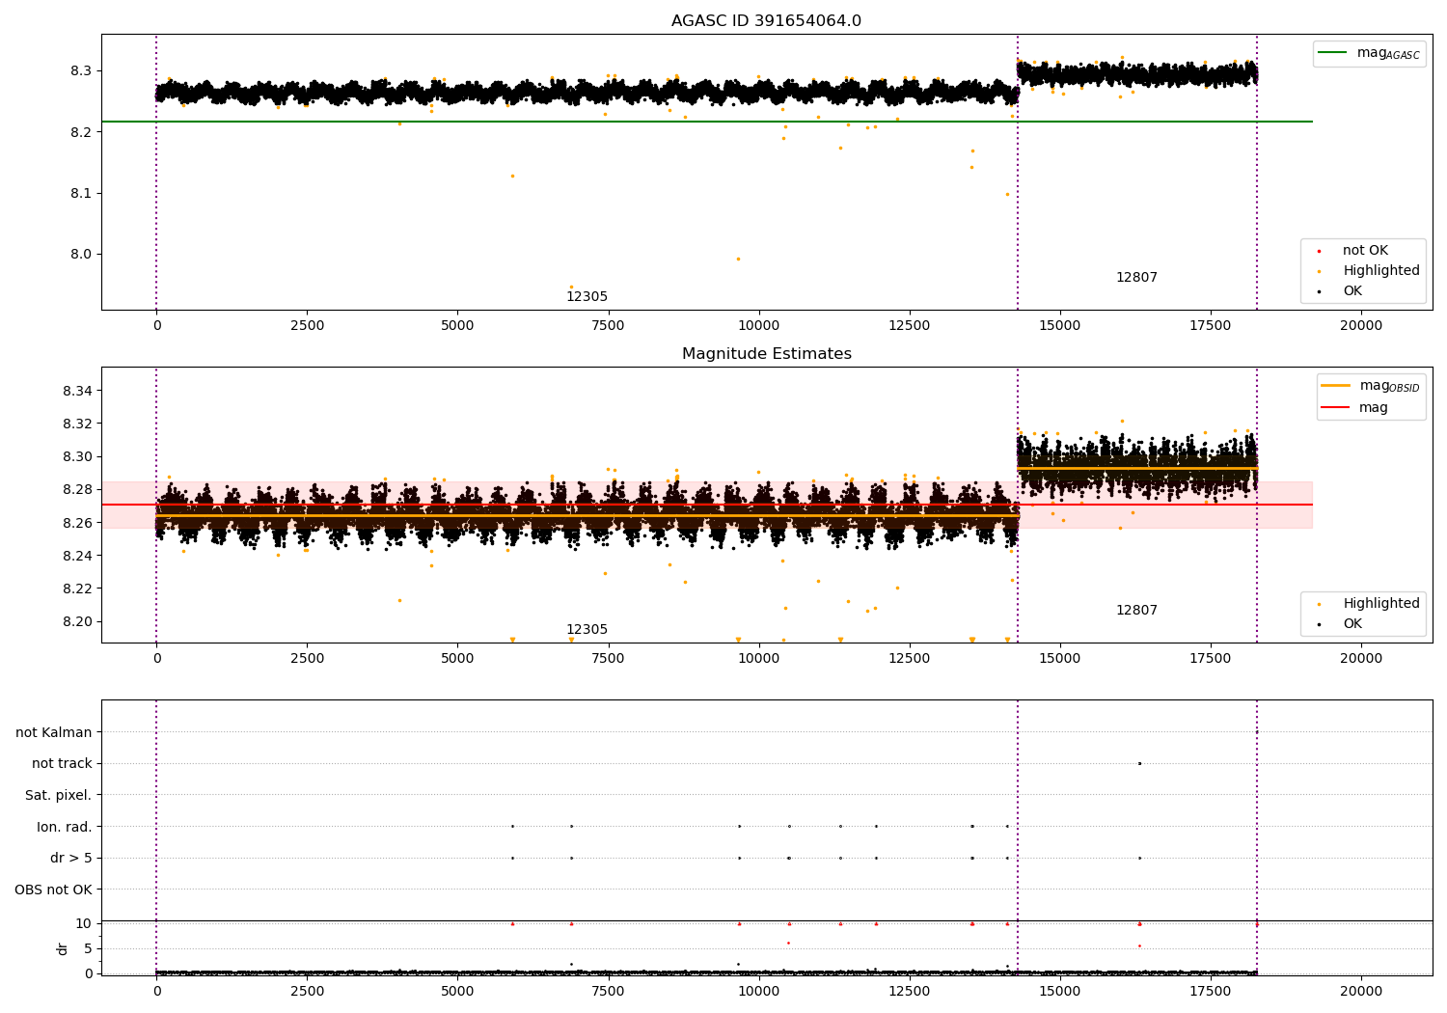Click the 8.24 y-axis tick in Magnitude Estimates

click(77, 556)
